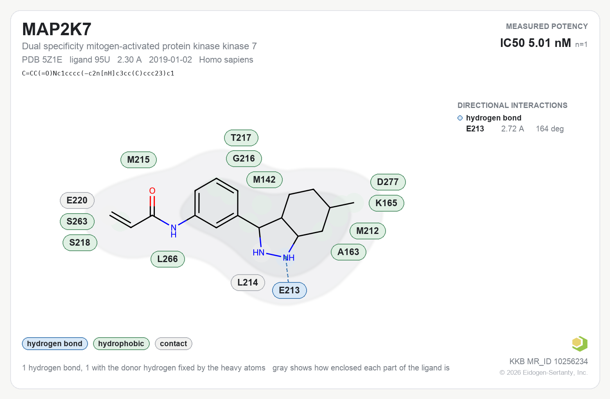The height and width of the screenshot is (399, 610).
Task: Click the hydrogen bond legend pill
Action: coord(55,343)
